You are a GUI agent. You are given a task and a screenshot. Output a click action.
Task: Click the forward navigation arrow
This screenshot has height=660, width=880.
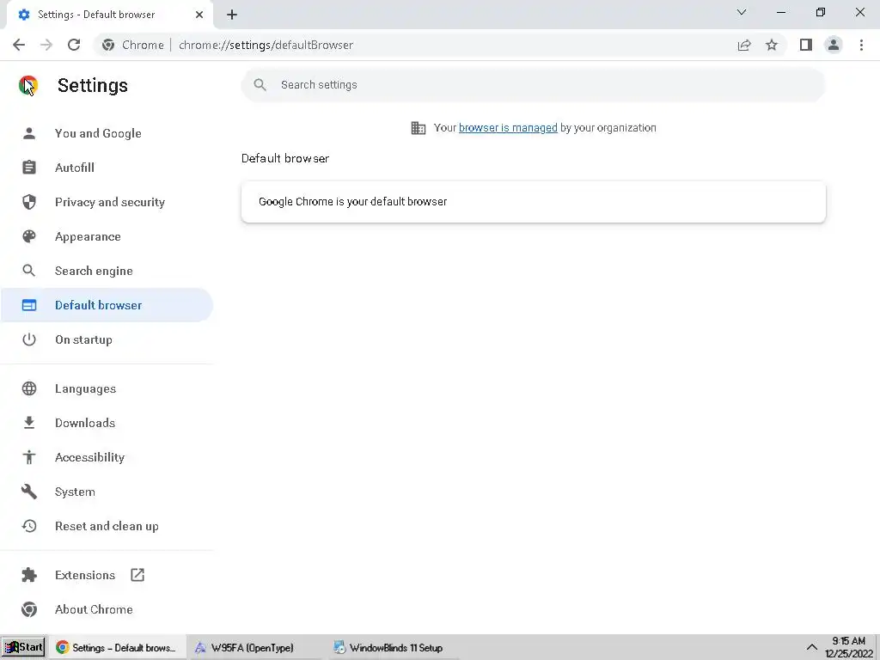(46, 45)
